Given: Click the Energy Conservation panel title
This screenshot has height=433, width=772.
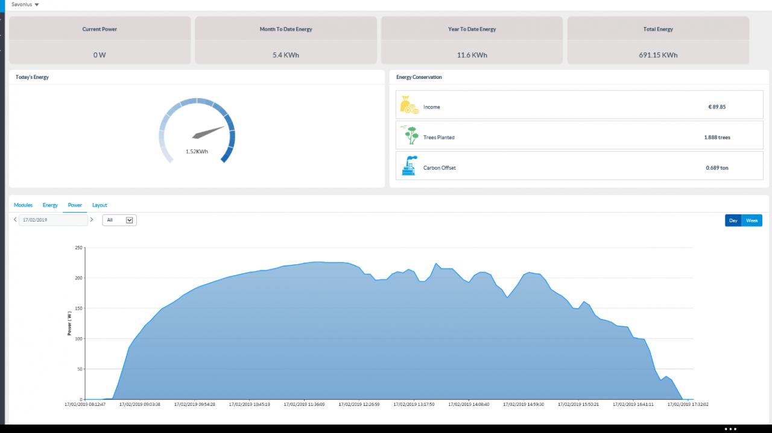Looking at the screenshot, I should pyautogui.click(x=419, y=77).
